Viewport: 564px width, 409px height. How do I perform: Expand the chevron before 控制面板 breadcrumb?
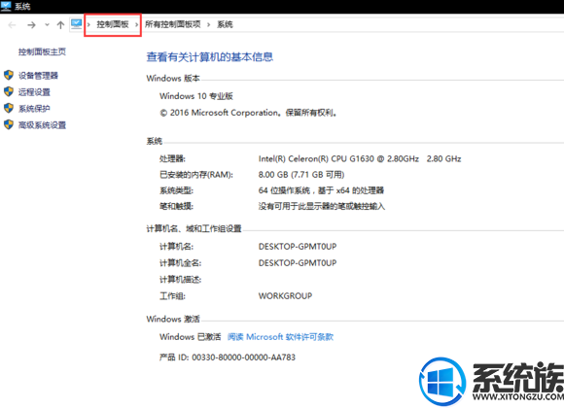click(88, 24)
